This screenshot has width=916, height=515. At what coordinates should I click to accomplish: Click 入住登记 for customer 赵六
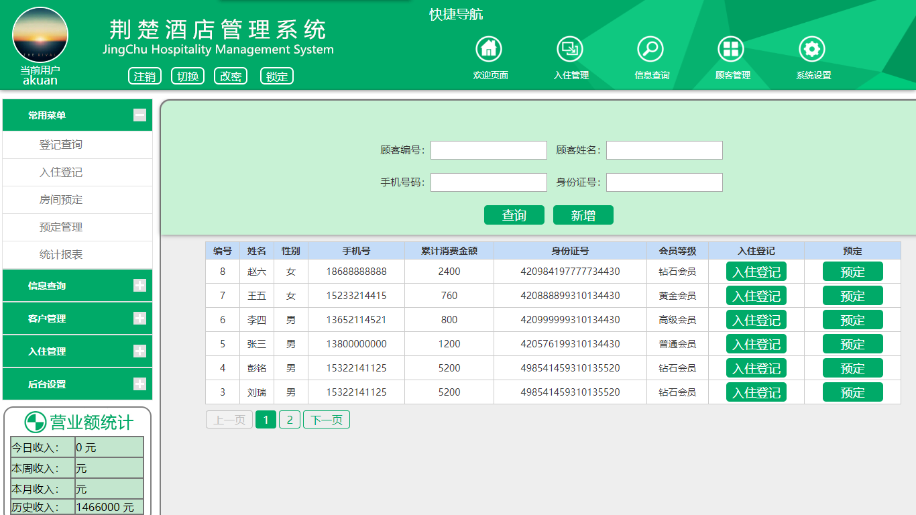tap(756, 272)
